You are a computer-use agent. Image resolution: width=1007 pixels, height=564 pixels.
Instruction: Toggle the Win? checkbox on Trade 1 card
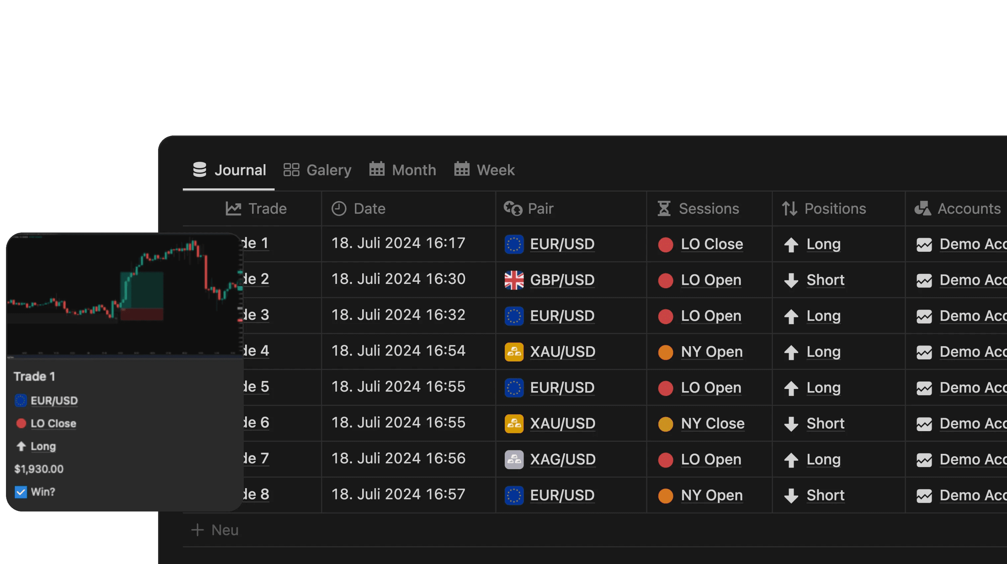21,492
